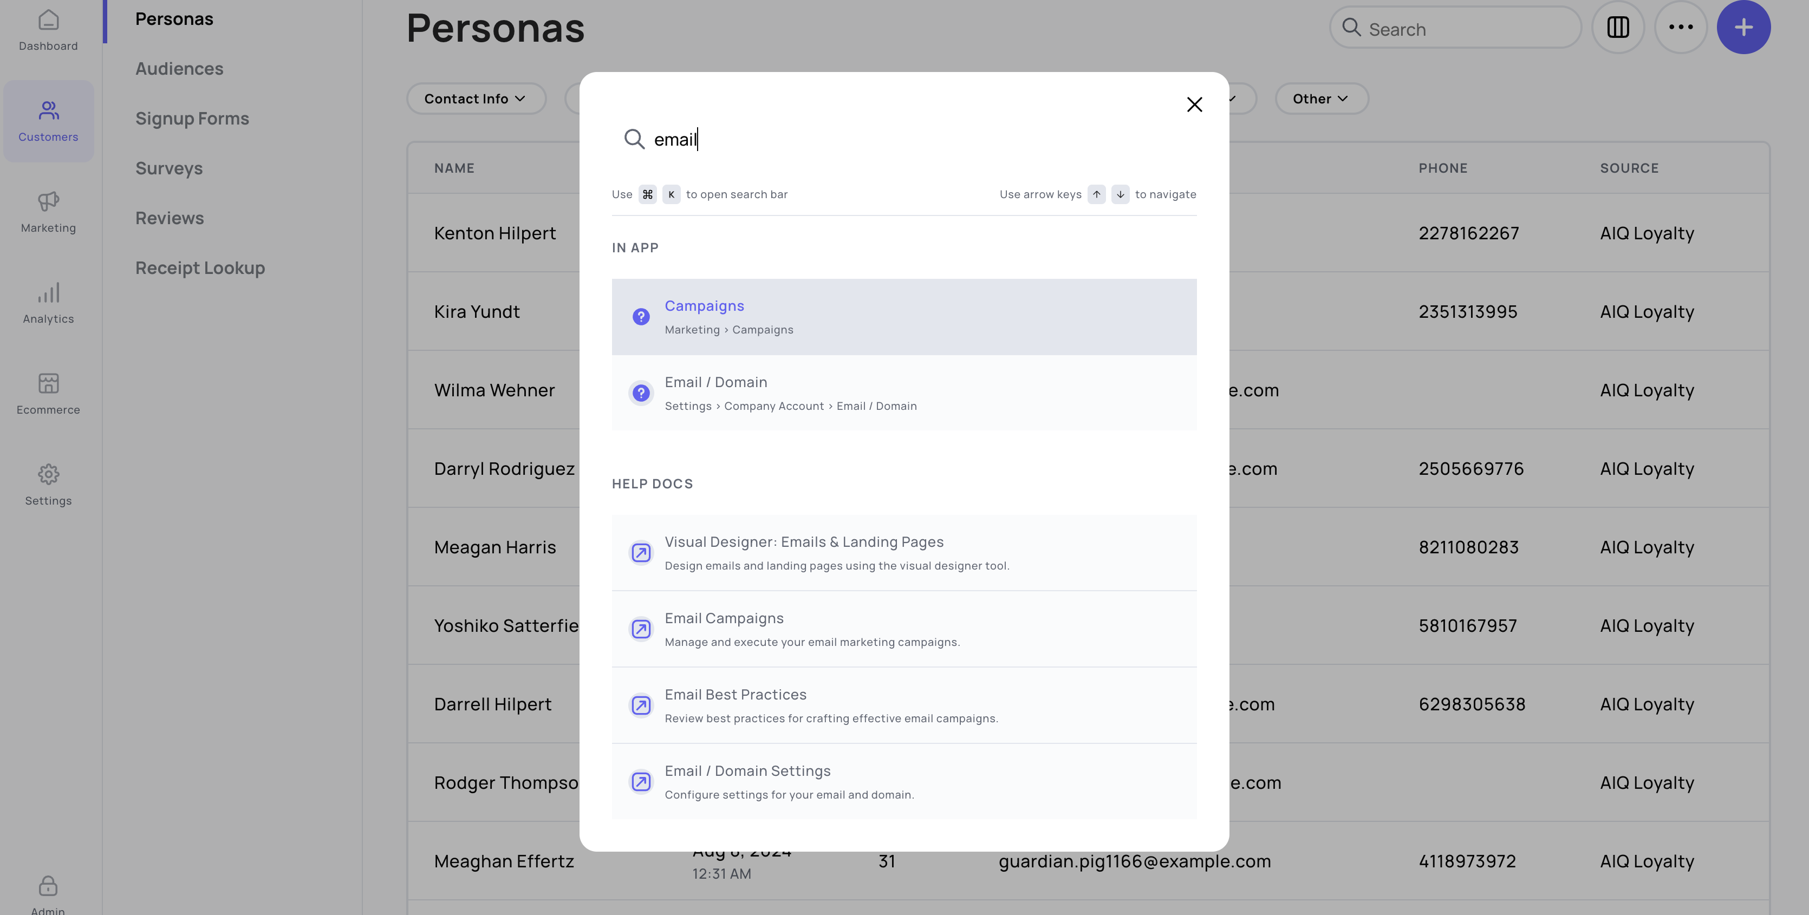Open the Email Best Practices help doc
The width and height of the screenshot is (1809, 915).
pyautogui.click(x=904, y=705)
